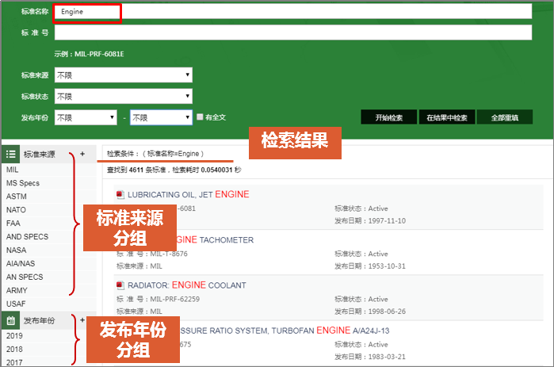554x367 pixels.
Task: Open the 标准来源 dropdown
Action: pyautogui.click(x=123, y=75)
